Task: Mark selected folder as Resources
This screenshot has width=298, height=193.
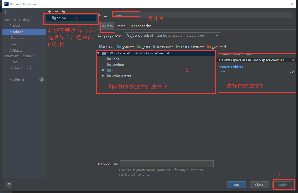Action: (163, 47)
